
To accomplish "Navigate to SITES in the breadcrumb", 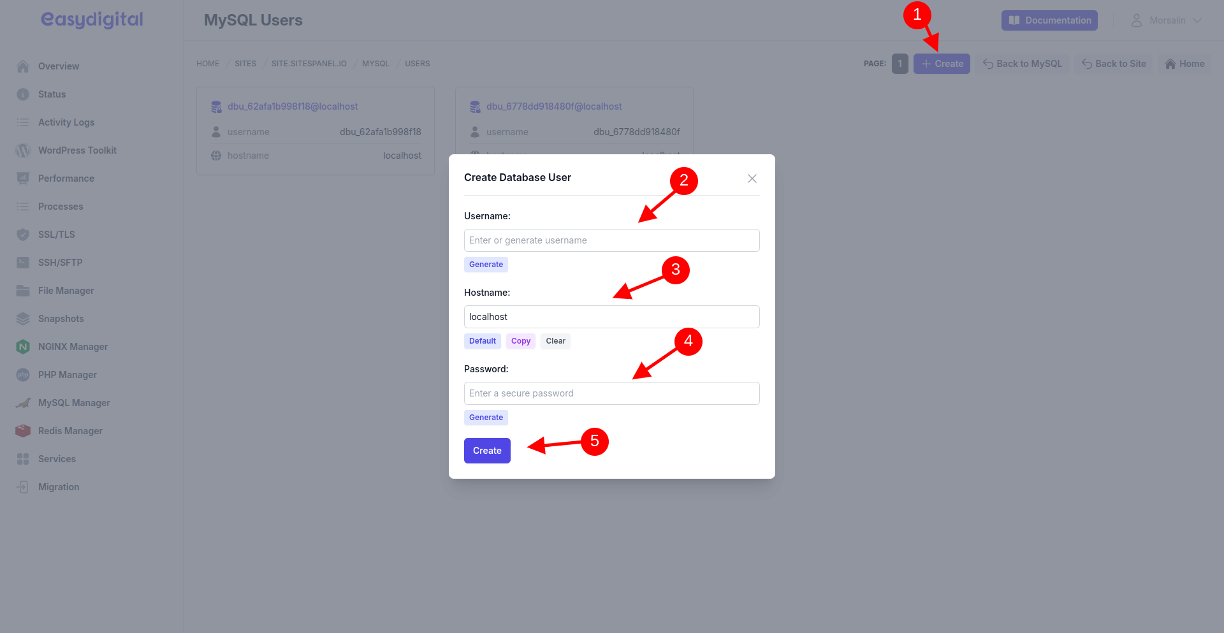I will click(245, 63).
